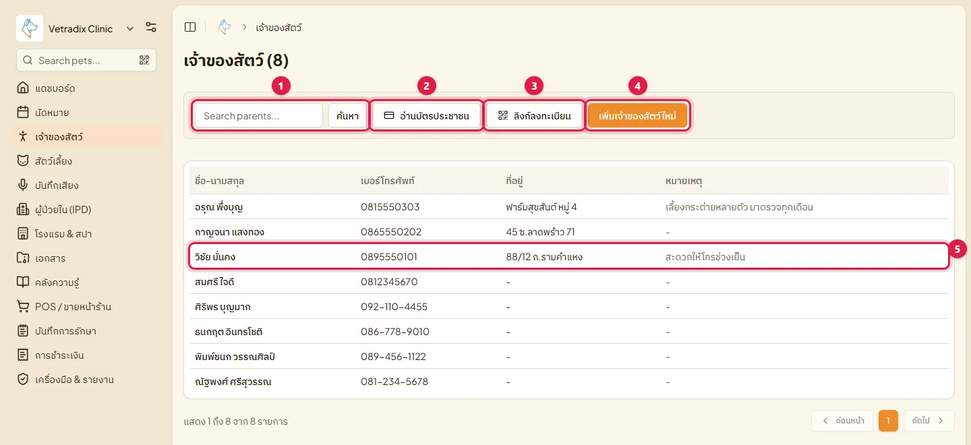
Task: Open the แดชบอร์ด home icon
Action: (x=23, y=88)
